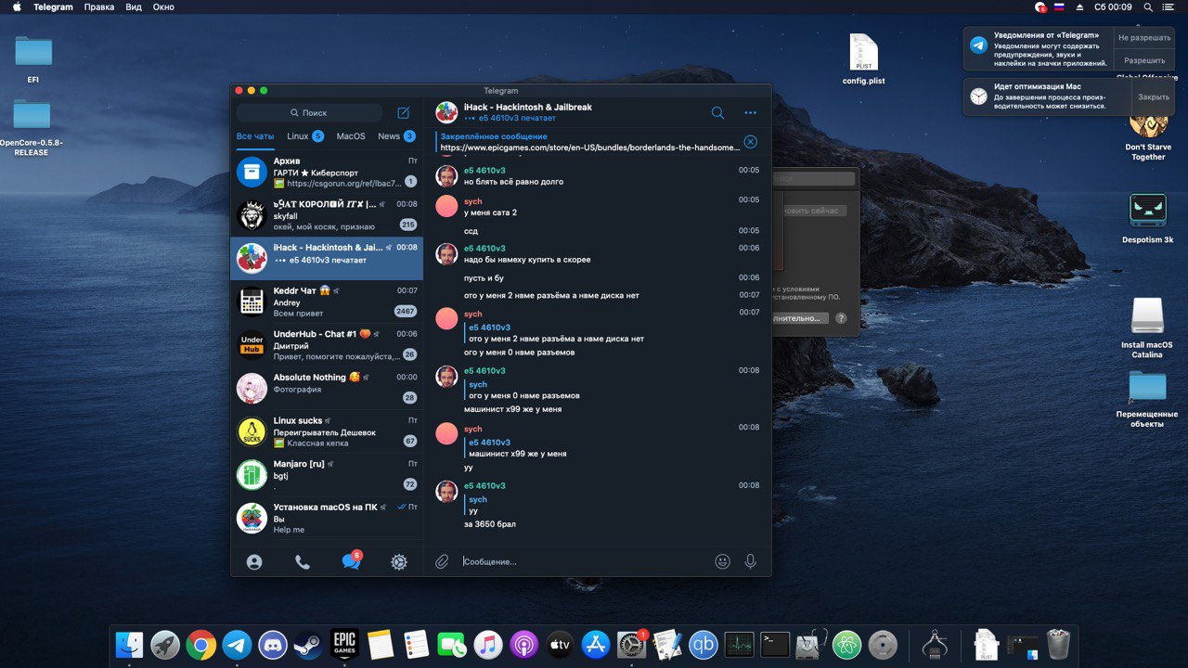Open the Absolute Nothing chat

[x=327, y=388]
